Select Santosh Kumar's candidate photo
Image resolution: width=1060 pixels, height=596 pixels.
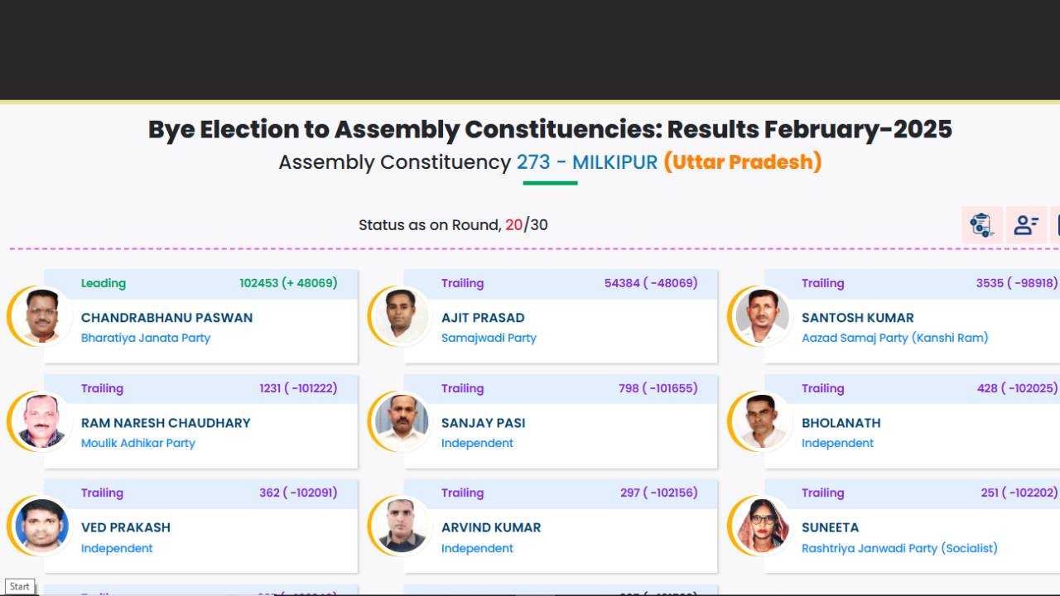coord(762,316)
